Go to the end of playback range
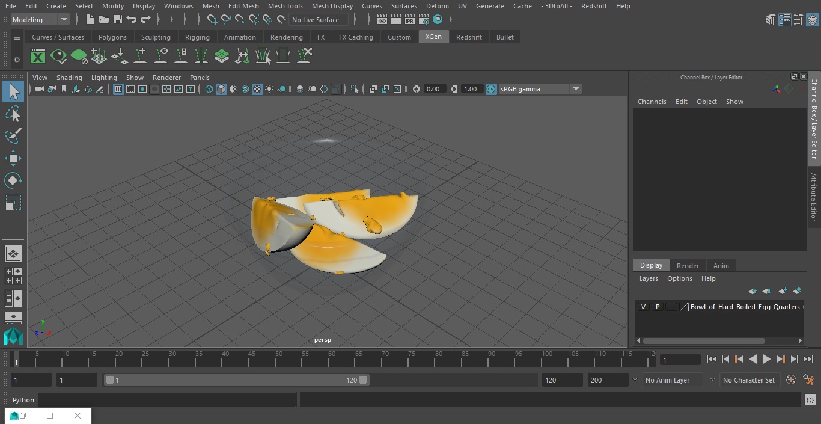Image resolution: width=821 pixels, height=424 pixels. tap(808, 359)
